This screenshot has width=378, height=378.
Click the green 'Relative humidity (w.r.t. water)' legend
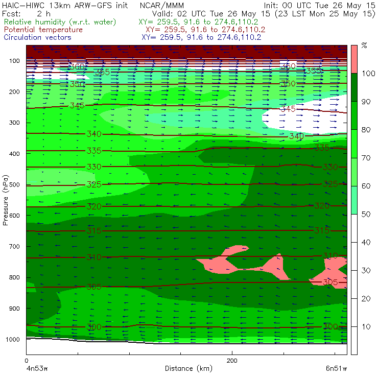(60, 22)
